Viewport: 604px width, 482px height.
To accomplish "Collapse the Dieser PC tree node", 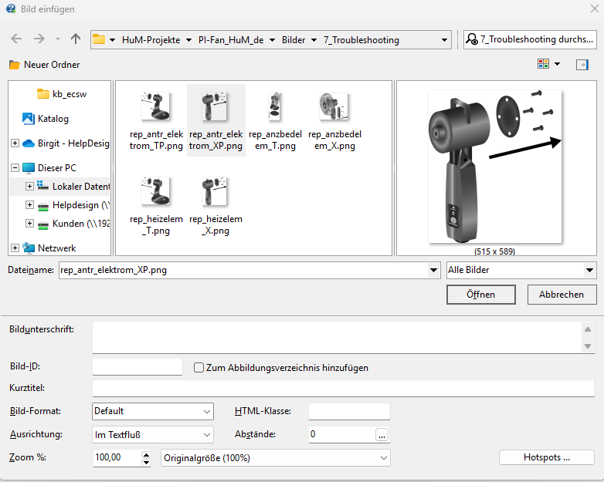I will click(15, 167).
